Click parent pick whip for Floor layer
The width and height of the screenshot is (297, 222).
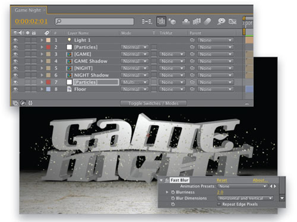(x=192, y=89)
